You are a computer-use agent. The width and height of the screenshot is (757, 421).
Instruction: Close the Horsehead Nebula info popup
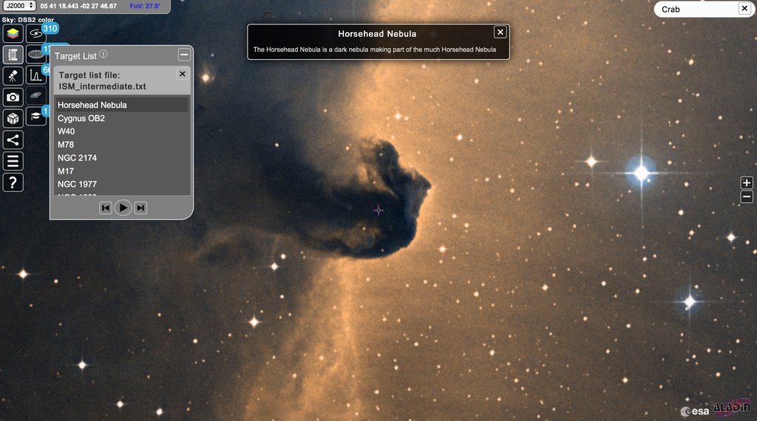click(x=500, y=32)
